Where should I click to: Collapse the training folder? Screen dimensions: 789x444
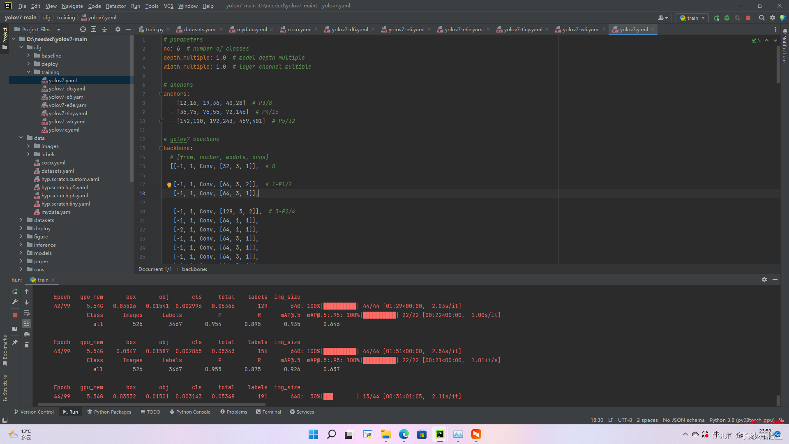point(28,72)
